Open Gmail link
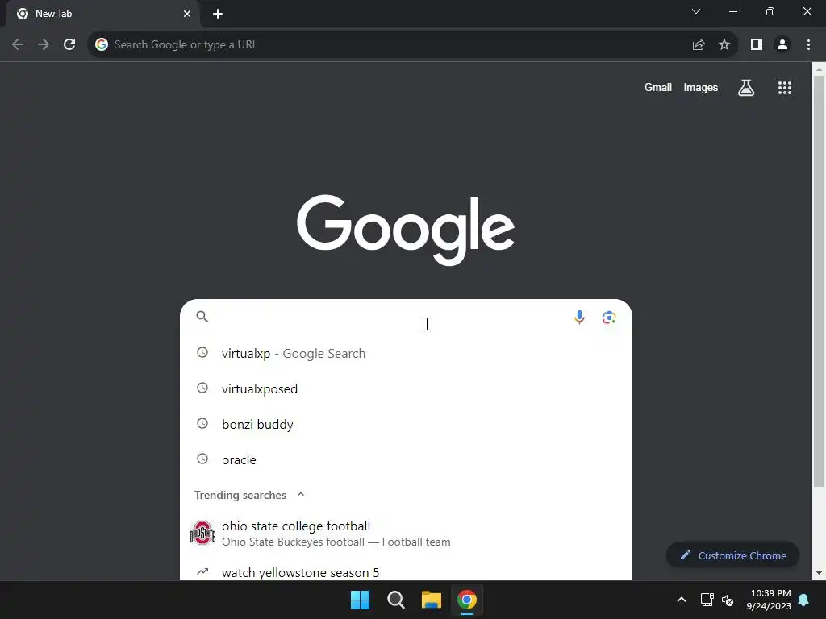826x619 pixels. tap(657, 87)
